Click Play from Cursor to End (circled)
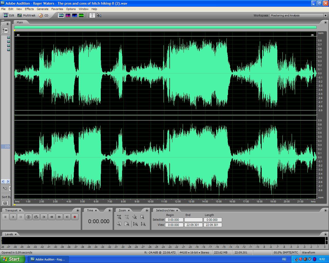329x263 pixels. click(29, 217)
